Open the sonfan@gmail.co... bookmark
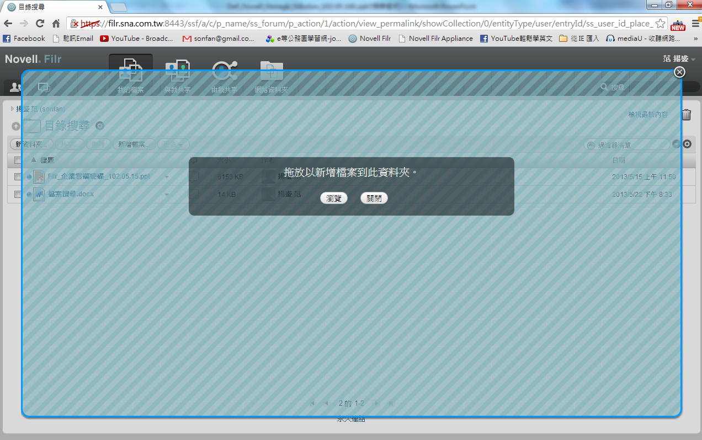The width and height of the screenshot is (702, 440). click(219, 39)
